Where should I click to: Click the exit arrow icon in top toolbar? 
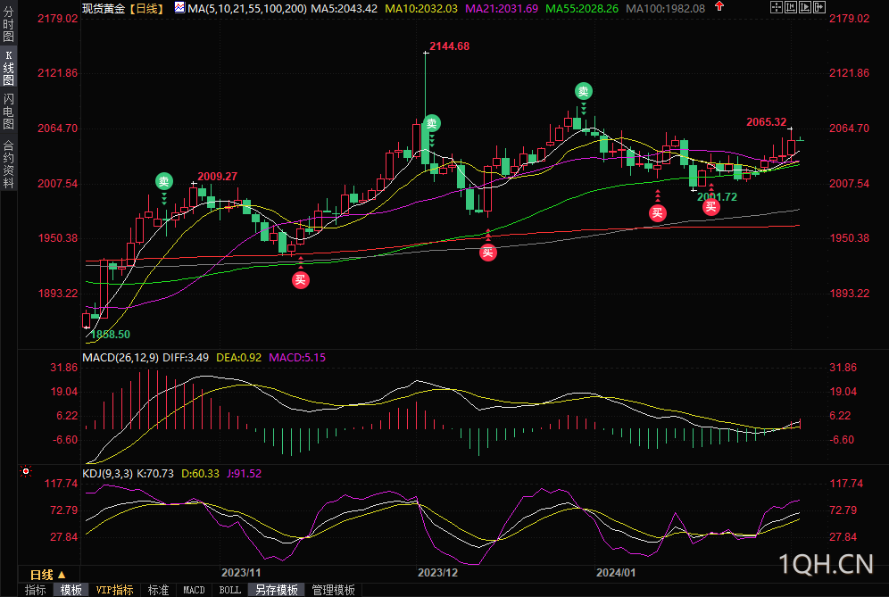[x=819, y=7]
